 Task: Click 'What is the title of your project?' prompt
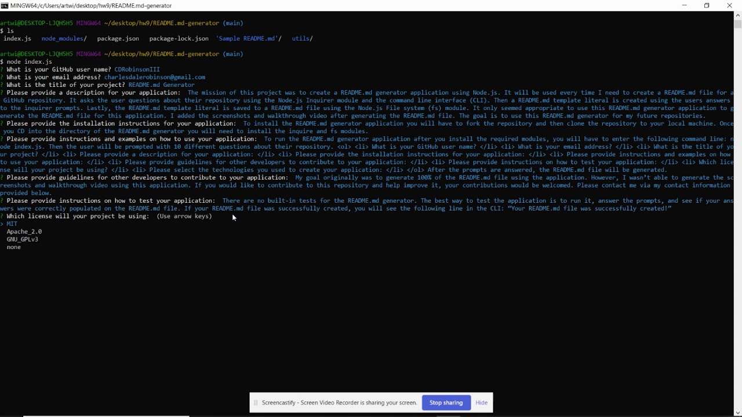[x=66, y=85]
